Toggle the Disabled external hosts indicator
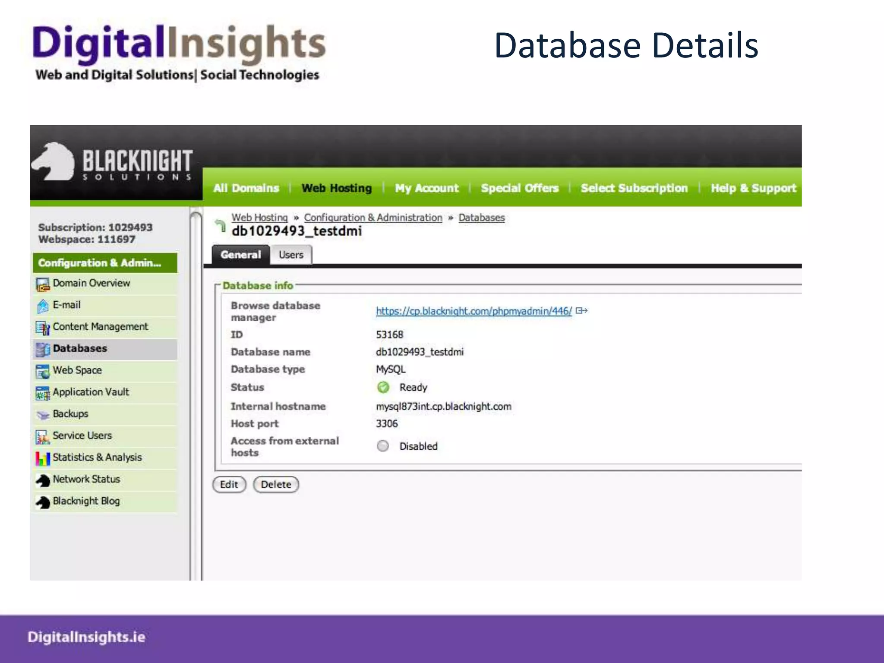 click(382, 446)
